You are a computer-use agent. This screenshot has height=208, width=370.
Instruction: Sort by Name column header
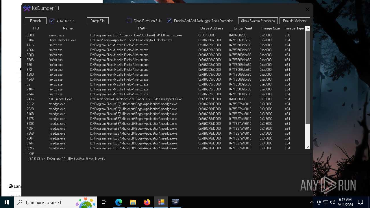point(68,28)
